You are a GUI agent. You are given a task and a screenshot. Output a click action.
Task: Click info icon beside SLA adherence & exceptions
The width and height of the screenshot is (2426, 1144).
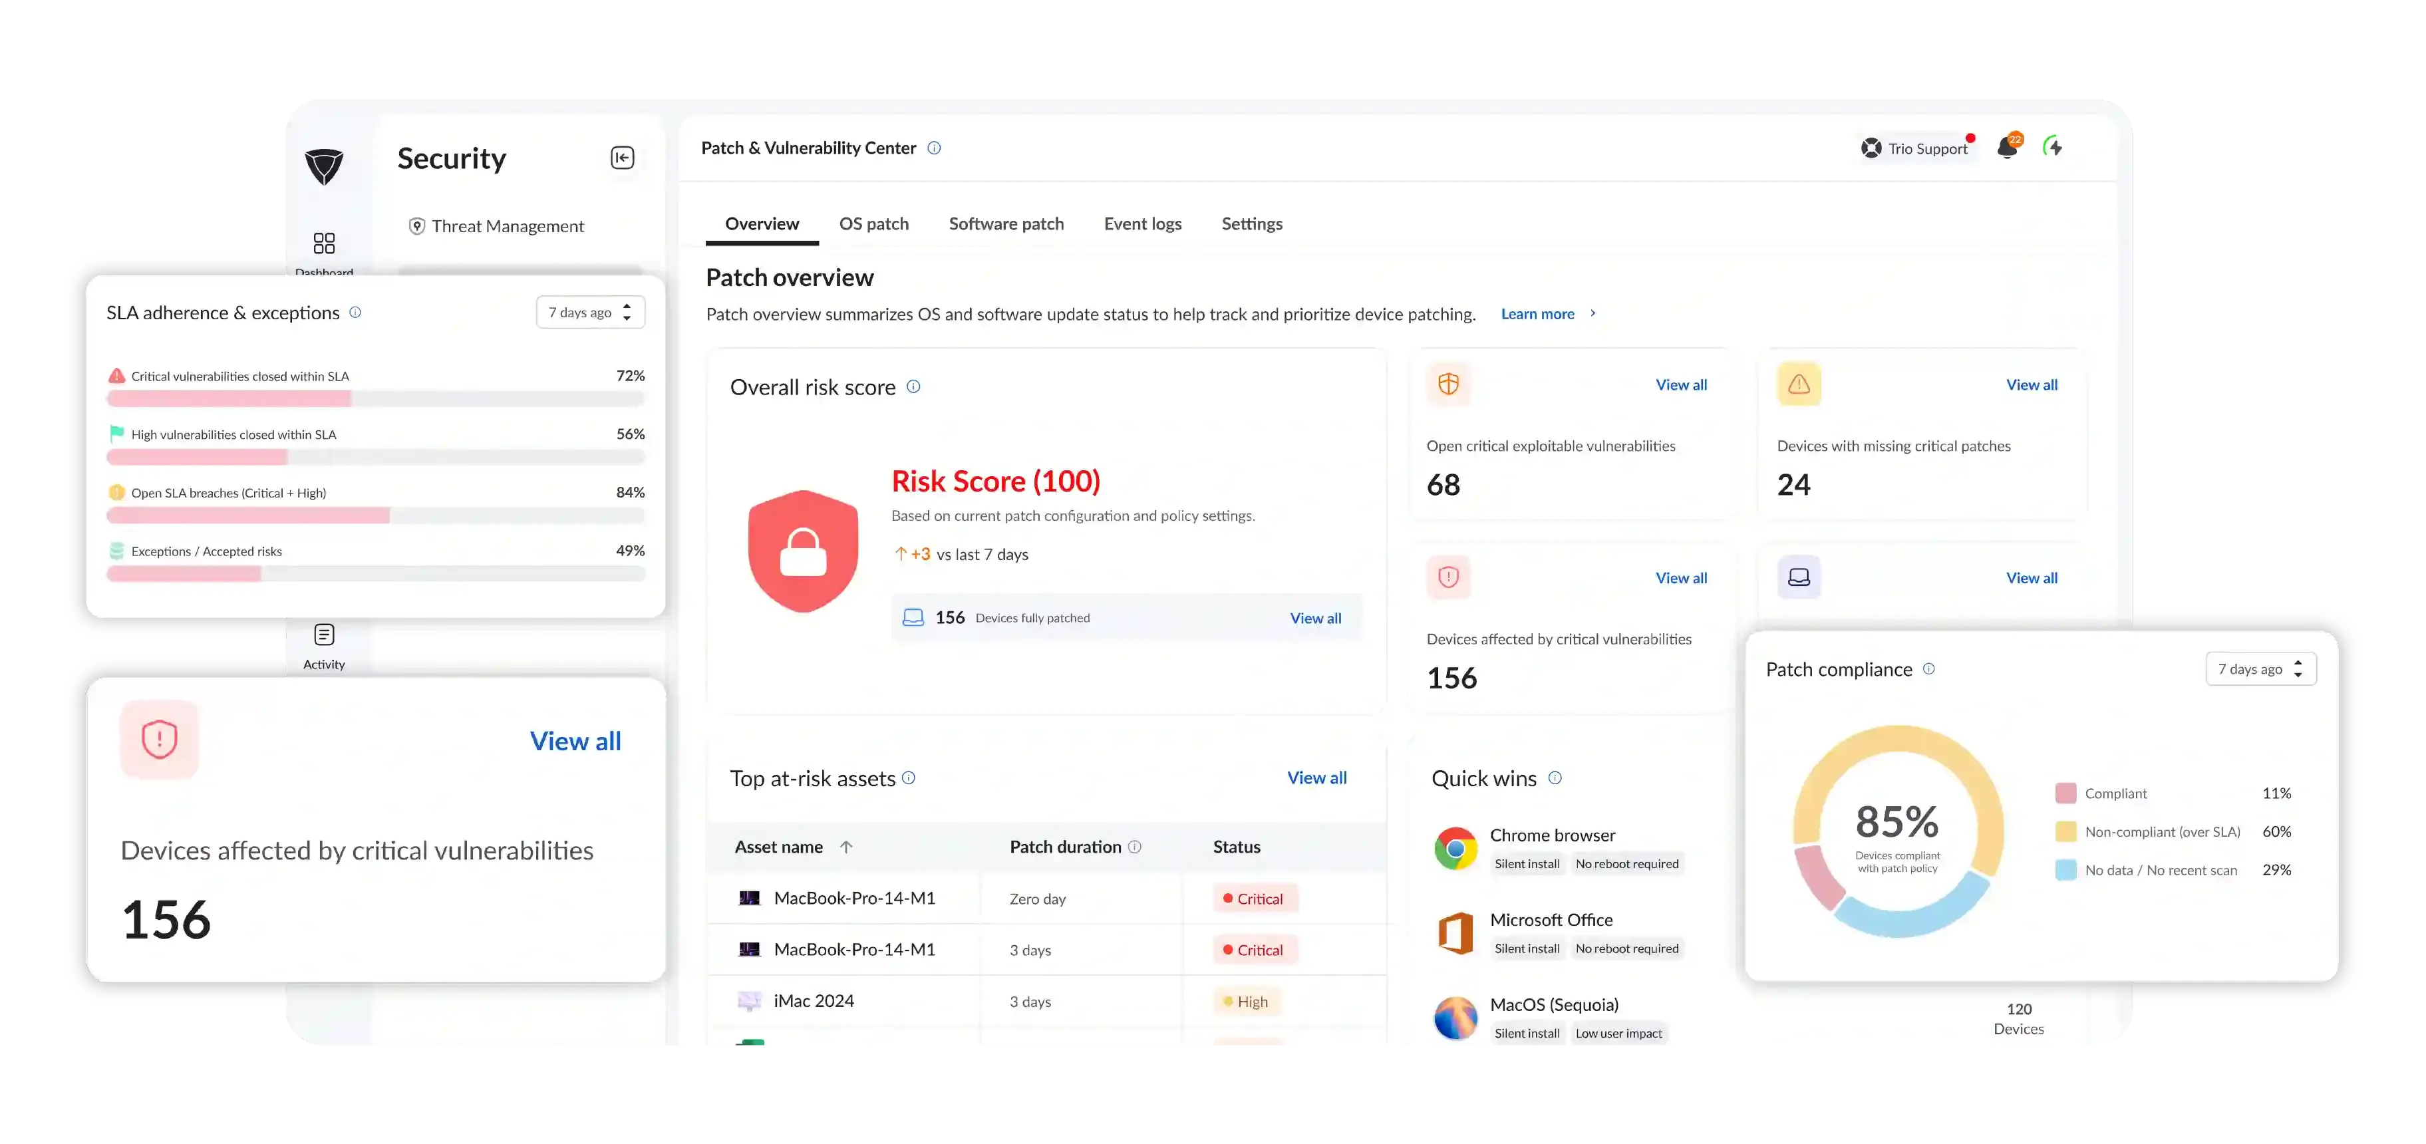pyautogui.click(x=355, y=313)
